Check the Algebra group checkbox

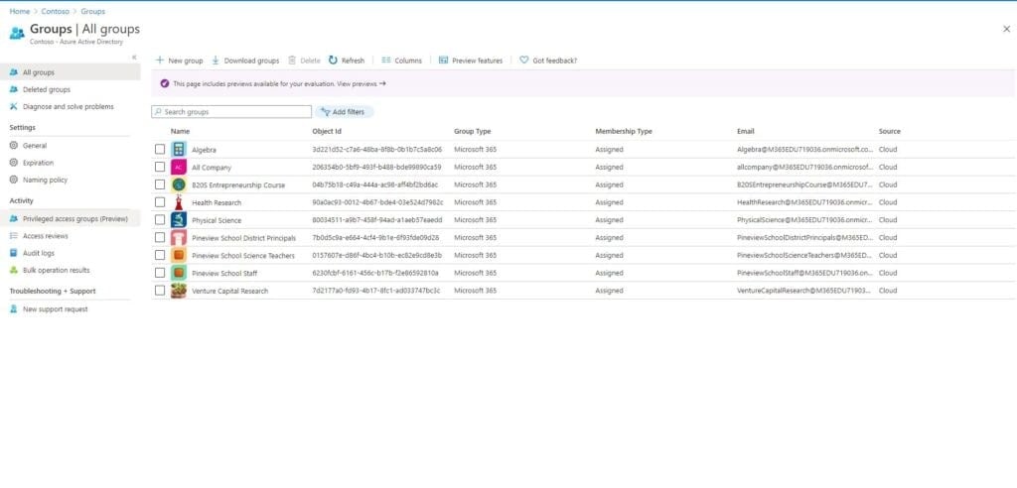coord(160,150)
